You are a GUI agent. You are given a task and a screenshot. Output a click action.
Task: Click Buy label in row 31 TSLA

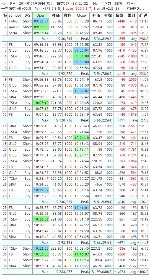27,219
